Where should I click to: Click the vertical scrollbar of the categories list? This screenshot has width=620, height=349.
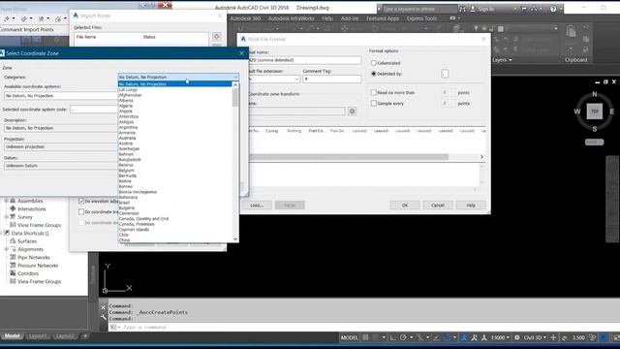click(235, 97)
